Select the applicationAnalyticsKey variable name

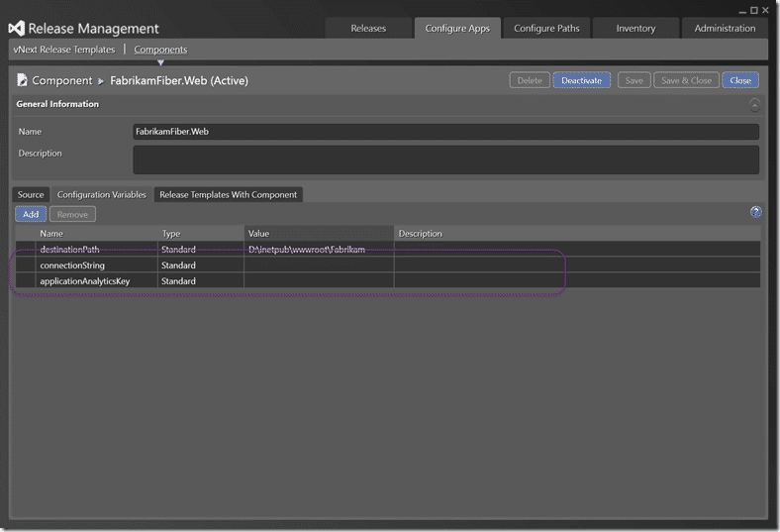point(84,281)
